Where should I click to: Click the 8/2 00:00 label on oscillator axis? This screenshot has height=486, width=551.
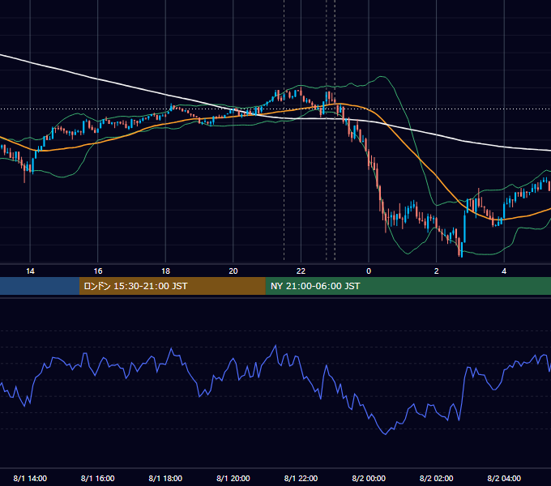pos(369,478)
